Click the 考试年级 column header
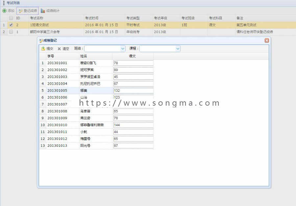296x206 pixels. pyautogui.click(x=166, y=18)
